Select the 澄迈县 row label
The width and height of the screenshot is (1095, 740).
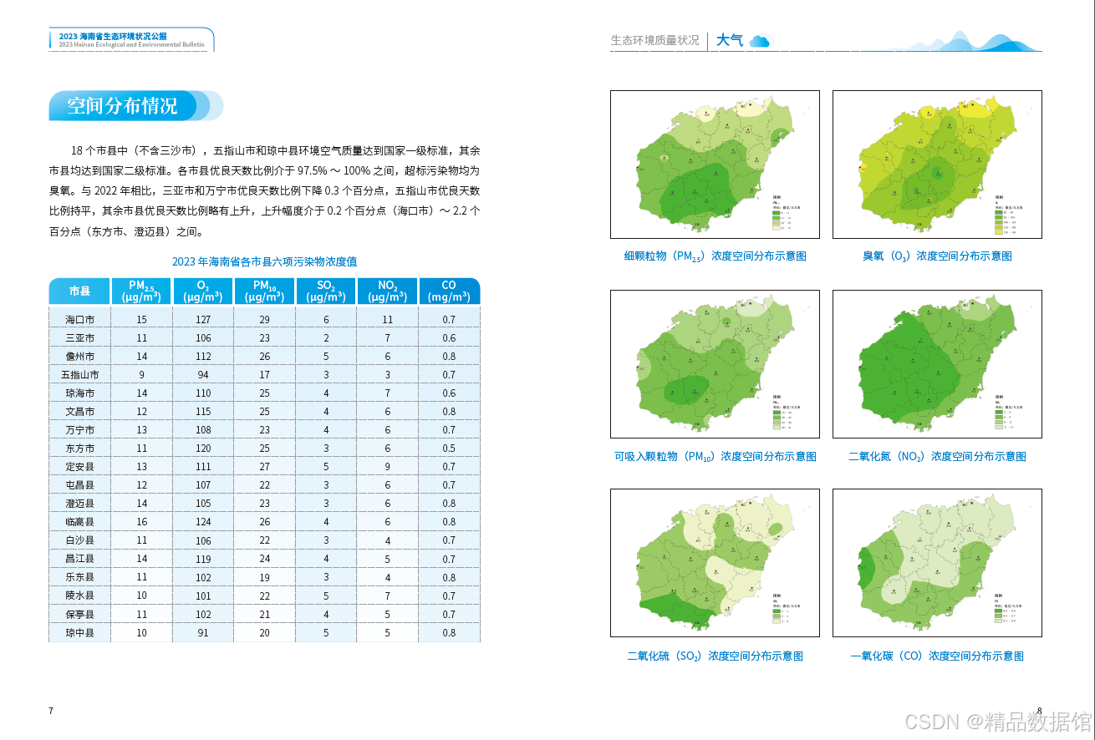pos(80,504)
